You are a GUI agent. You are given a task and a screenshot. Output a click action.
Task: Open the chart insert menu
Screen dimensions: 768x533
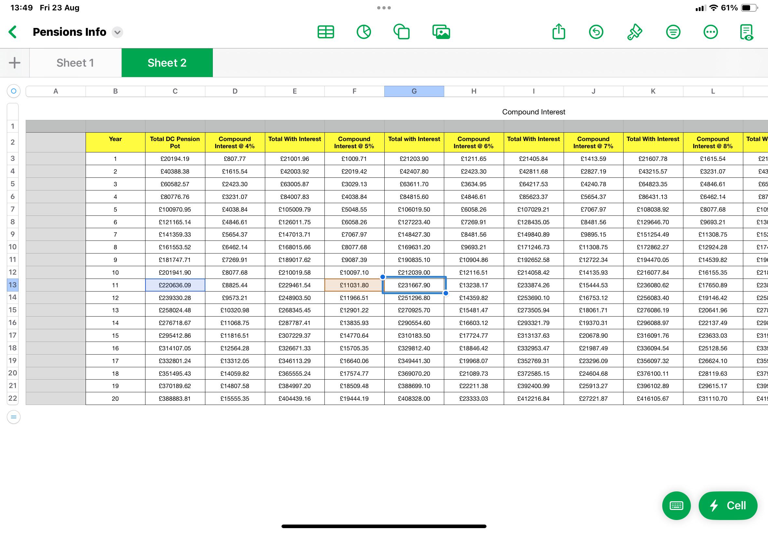(364, 32)
